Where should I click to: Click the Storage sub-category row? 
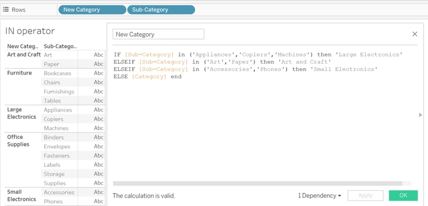coord(59,174)
